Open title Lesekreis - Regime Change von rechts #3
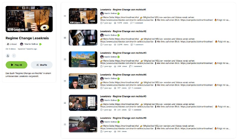 point(123,53)
